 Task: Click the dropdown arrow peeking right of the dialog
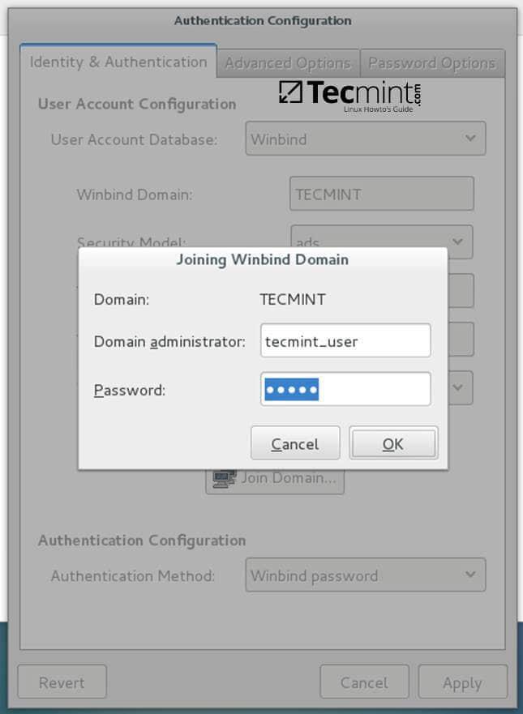tap(460, 387)
